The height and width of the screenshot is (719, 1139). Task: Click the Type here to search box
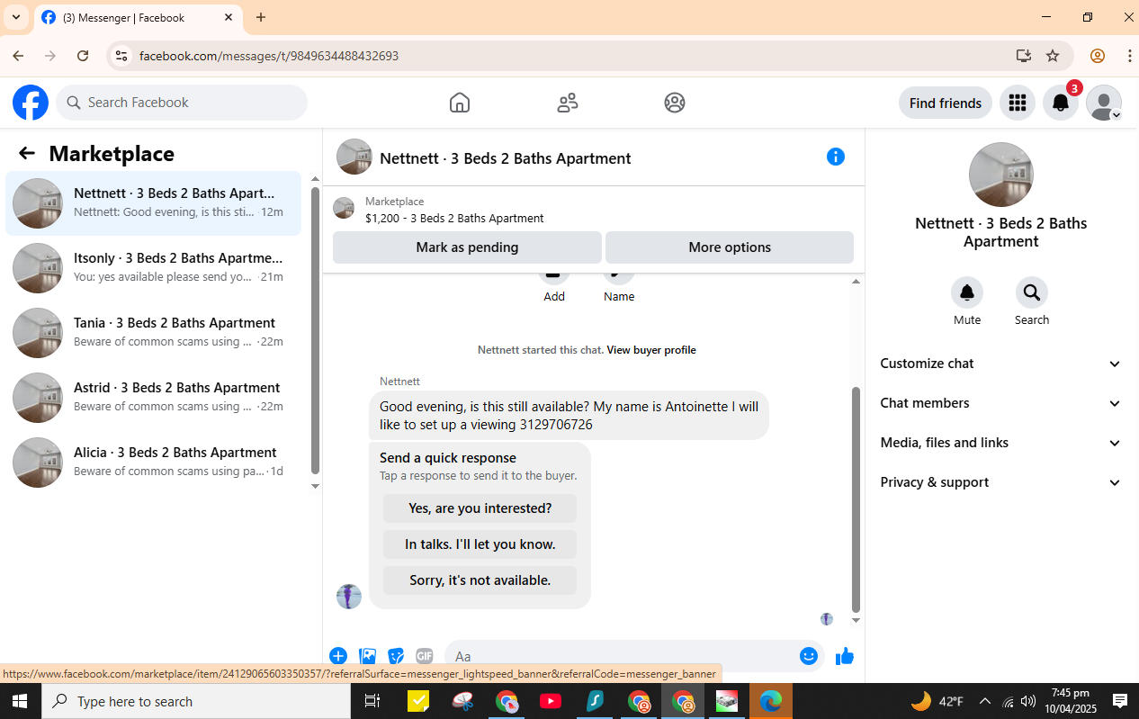pos(196,701)
